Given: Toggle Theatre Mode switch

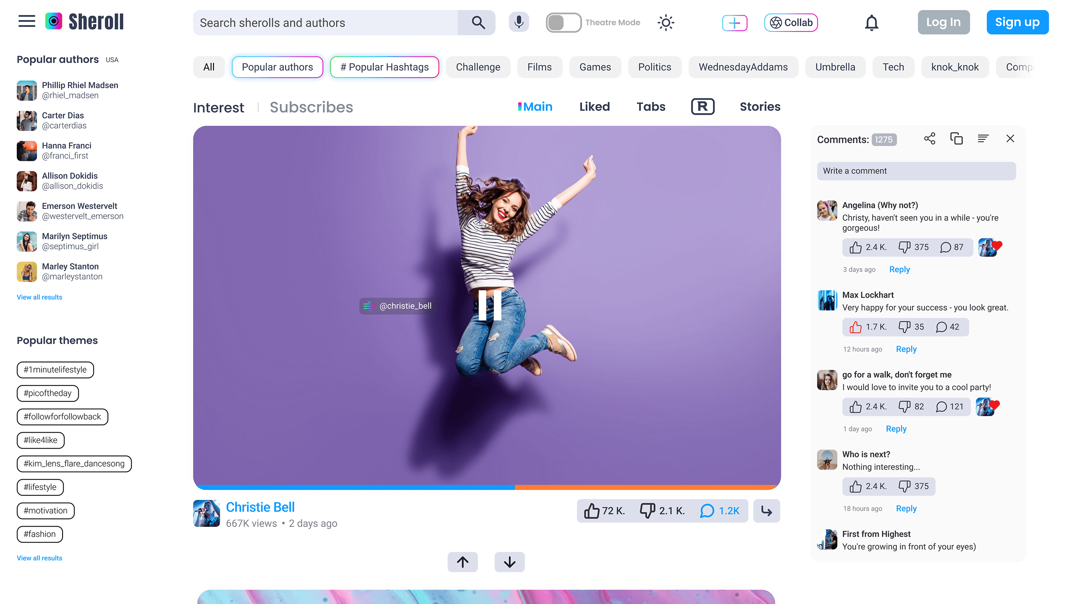Looking at the screenshot, I should [x=563, y=23].
